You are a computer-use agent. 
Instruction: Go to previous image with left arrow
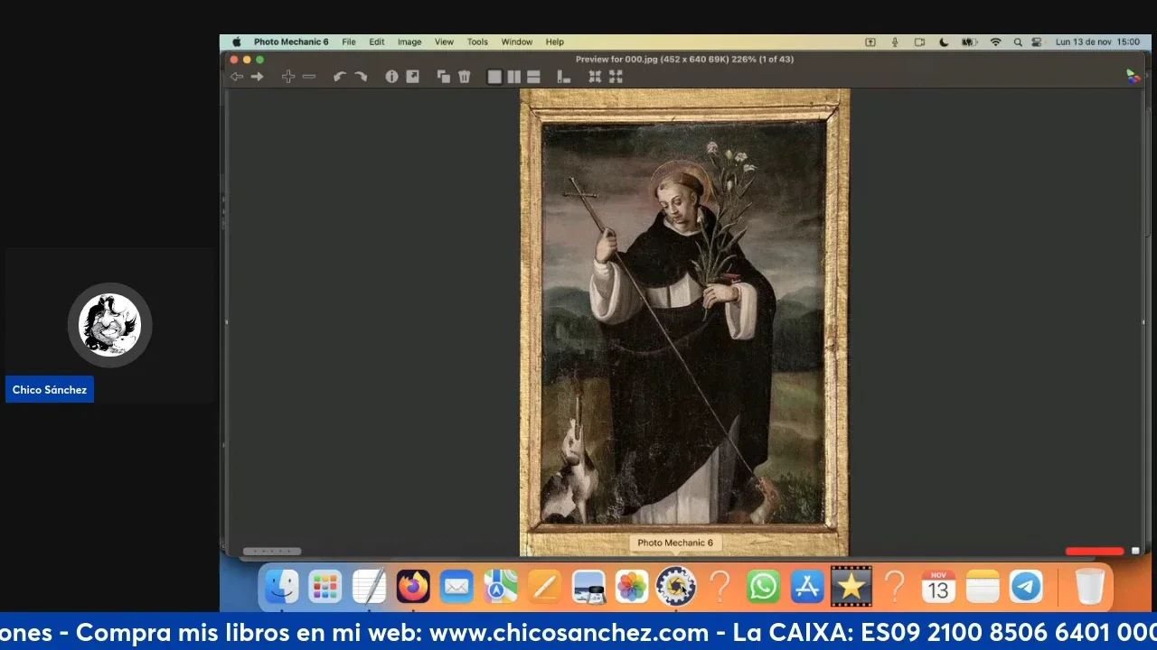(x=236, y=77)
